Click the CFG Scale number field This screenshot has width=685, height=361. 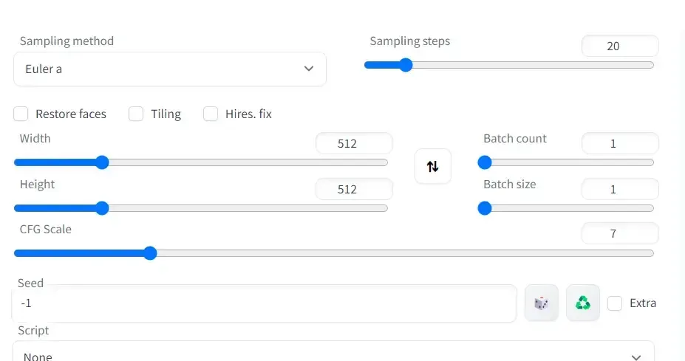[x=619, y=235]
